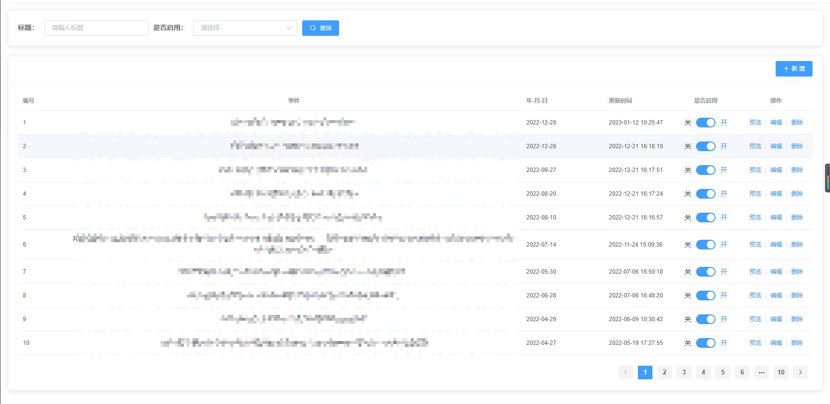
Task: Click 编辑 for row 6
Action: pyautogui.click(x=776, y=245)
